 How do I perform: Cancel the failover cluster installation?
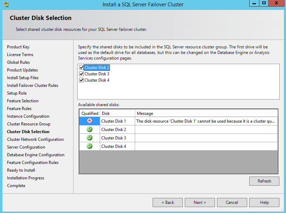(232, 202)
